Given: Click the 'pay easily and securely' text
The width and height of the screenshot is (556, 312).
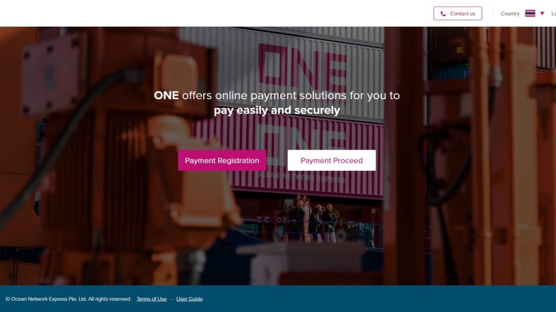Looking at the screenshot, I should (x=276, y=110).
